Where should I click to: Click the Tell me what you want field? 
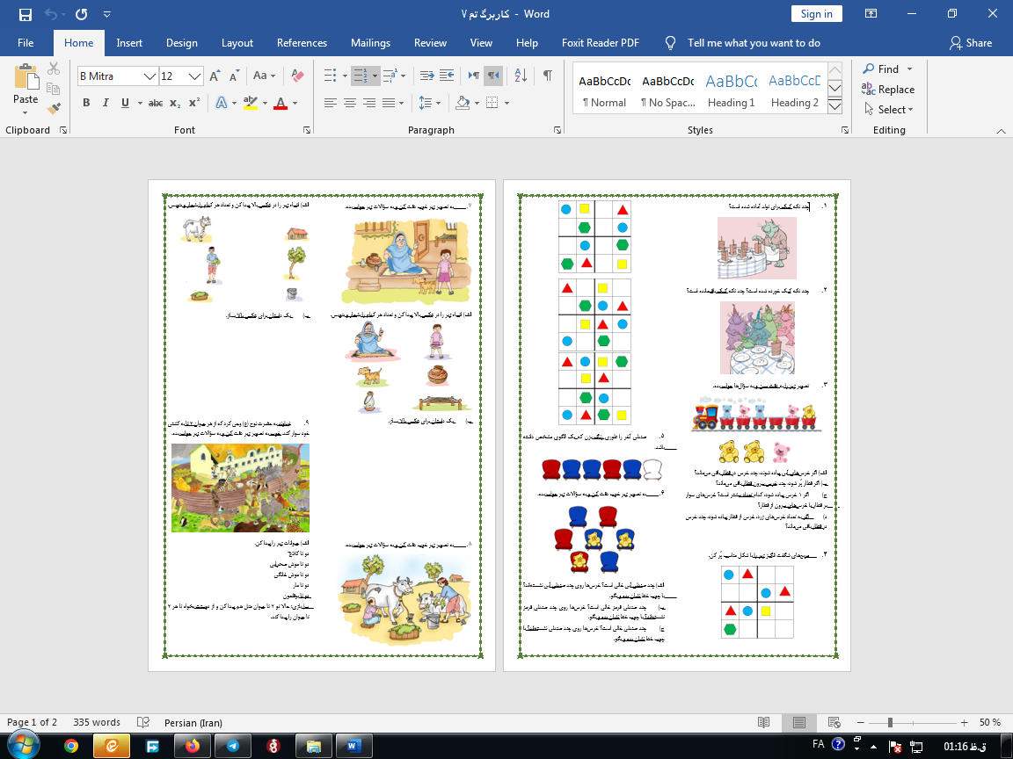coord(753,43)
